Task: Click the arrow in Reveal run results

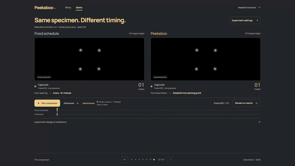Action: (256, 103)
